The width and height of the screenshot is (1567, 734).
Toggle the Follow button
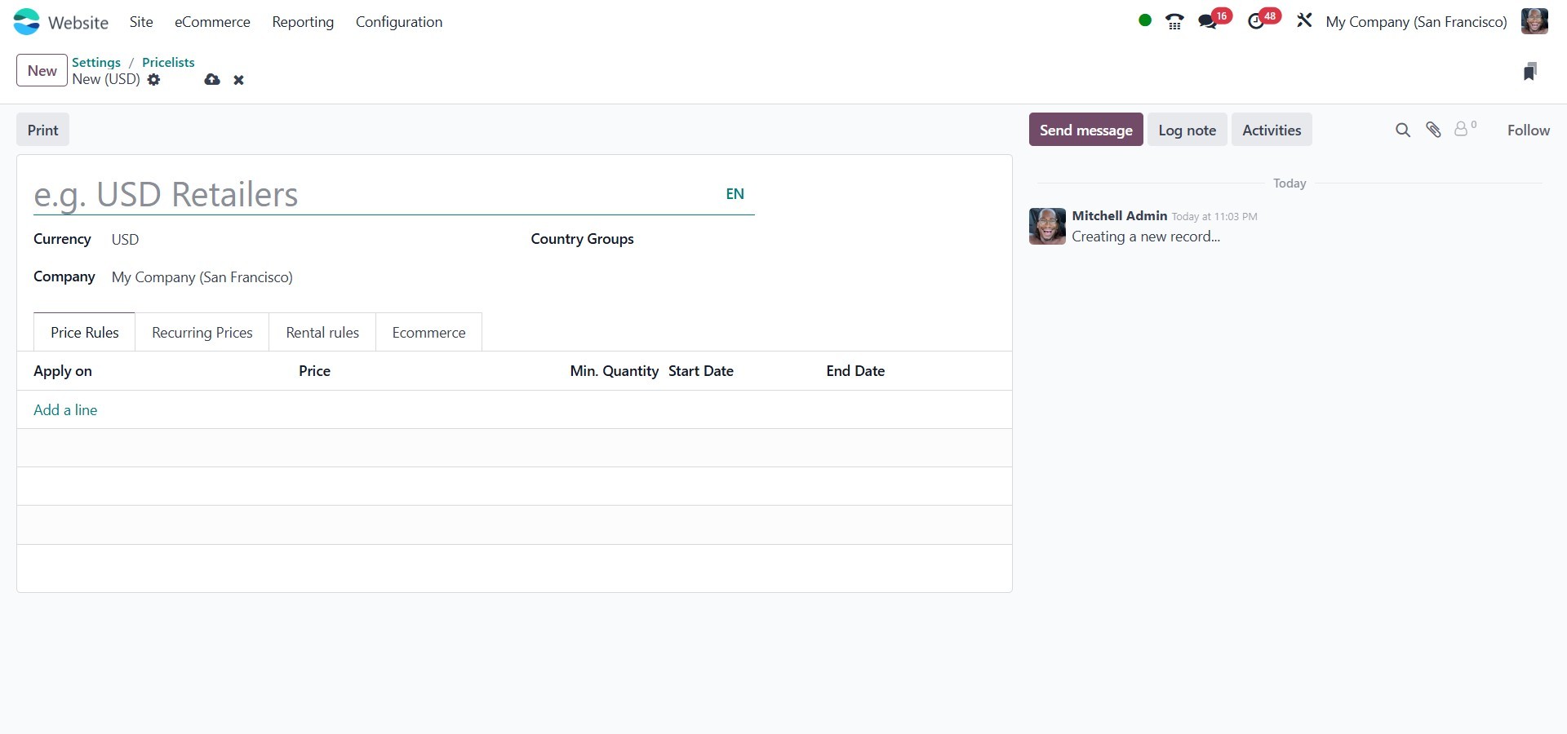(x=1528, y=130)
